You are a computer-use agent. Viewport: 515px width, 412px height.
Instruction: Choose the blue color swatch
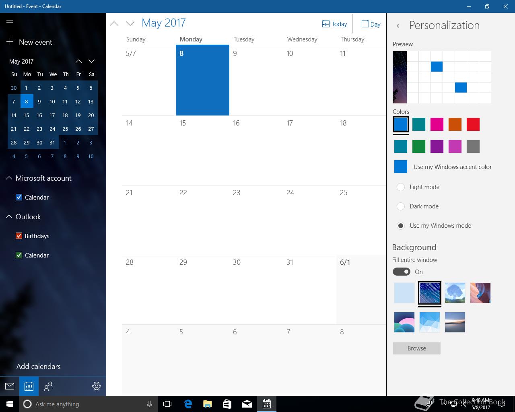pyautogui.click(x=401, y=124)
